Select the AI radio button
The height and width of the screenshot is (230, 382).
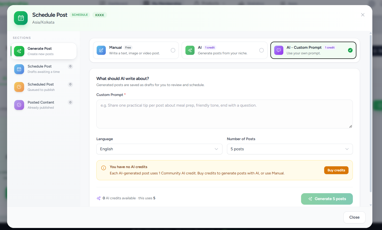262,50
